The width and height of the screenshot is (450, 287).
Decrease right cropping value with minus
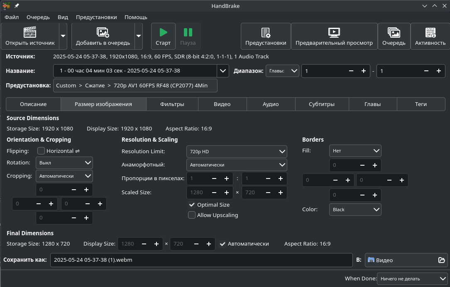pos(88,204)
